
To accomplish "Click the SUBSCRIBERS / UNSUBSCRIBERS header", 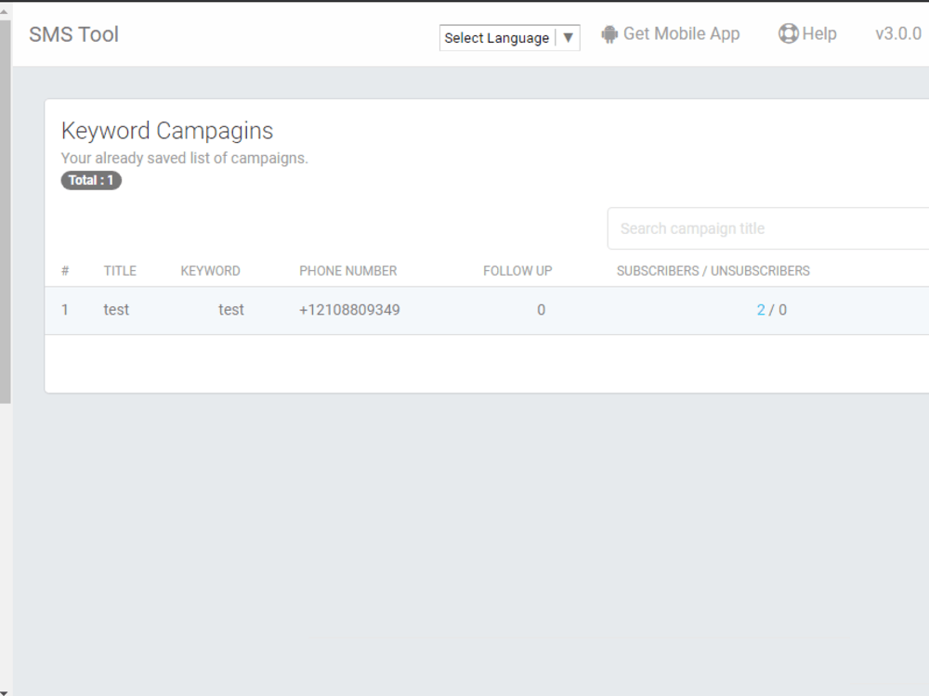I will 713,270.
